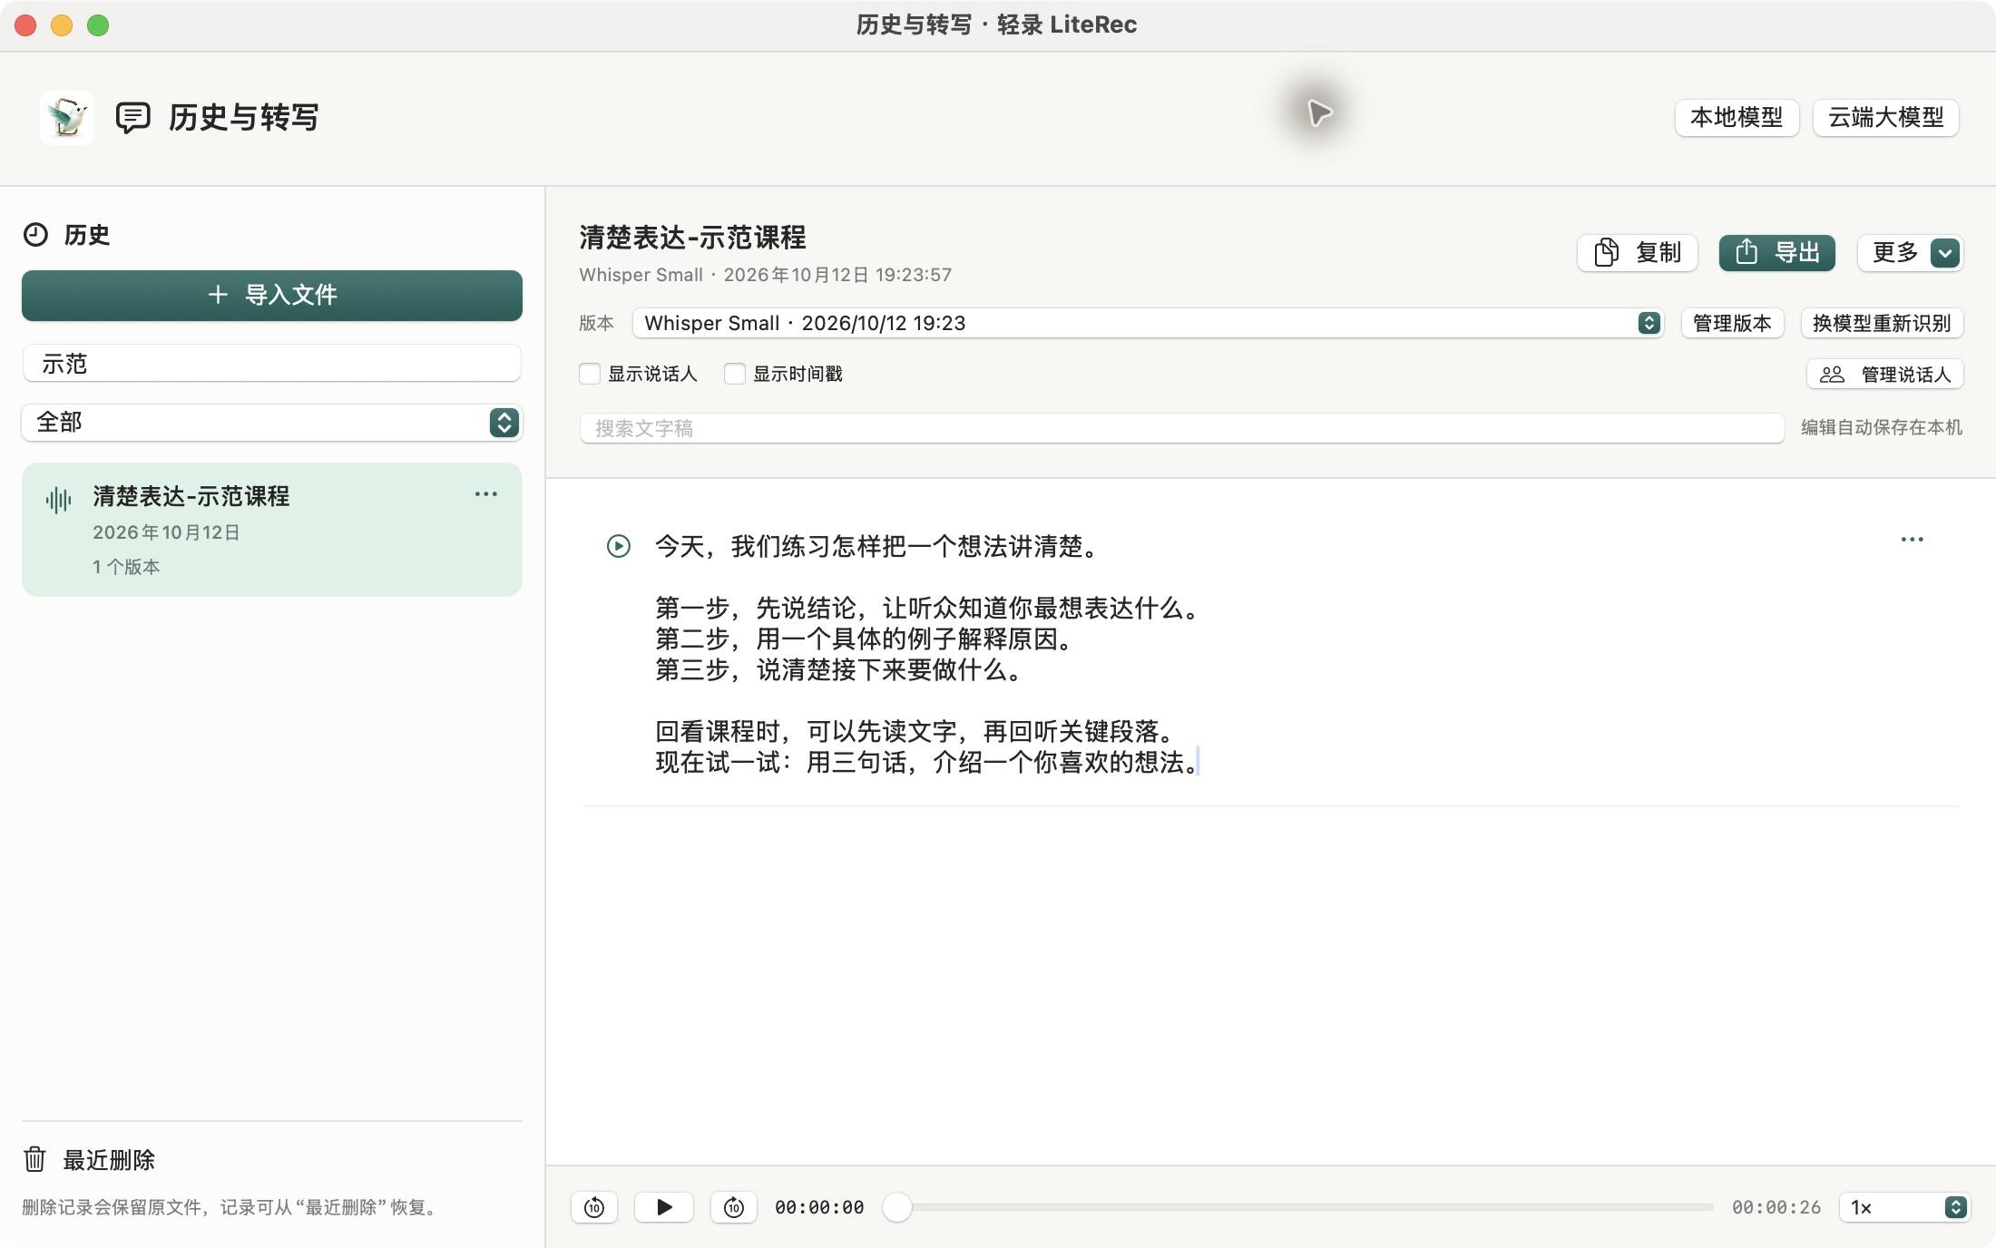Image resolution: width=1996 pixels, height=1248 pixels.
Task: Expand the 更多 dropdown arrow
Action: click(1944, 252)
